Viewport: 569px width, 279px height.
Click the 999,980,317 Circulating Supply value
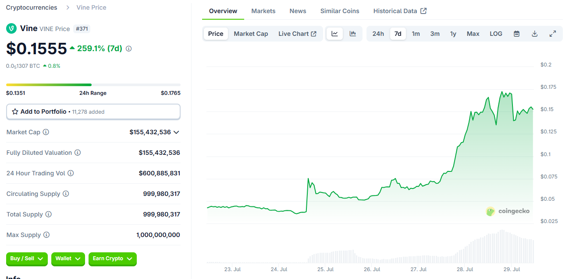162,194
